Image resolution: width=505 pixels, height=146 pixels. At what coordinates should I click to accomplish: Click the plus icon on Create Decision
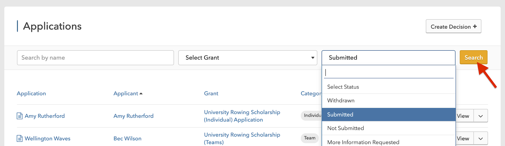click(475, 27)
